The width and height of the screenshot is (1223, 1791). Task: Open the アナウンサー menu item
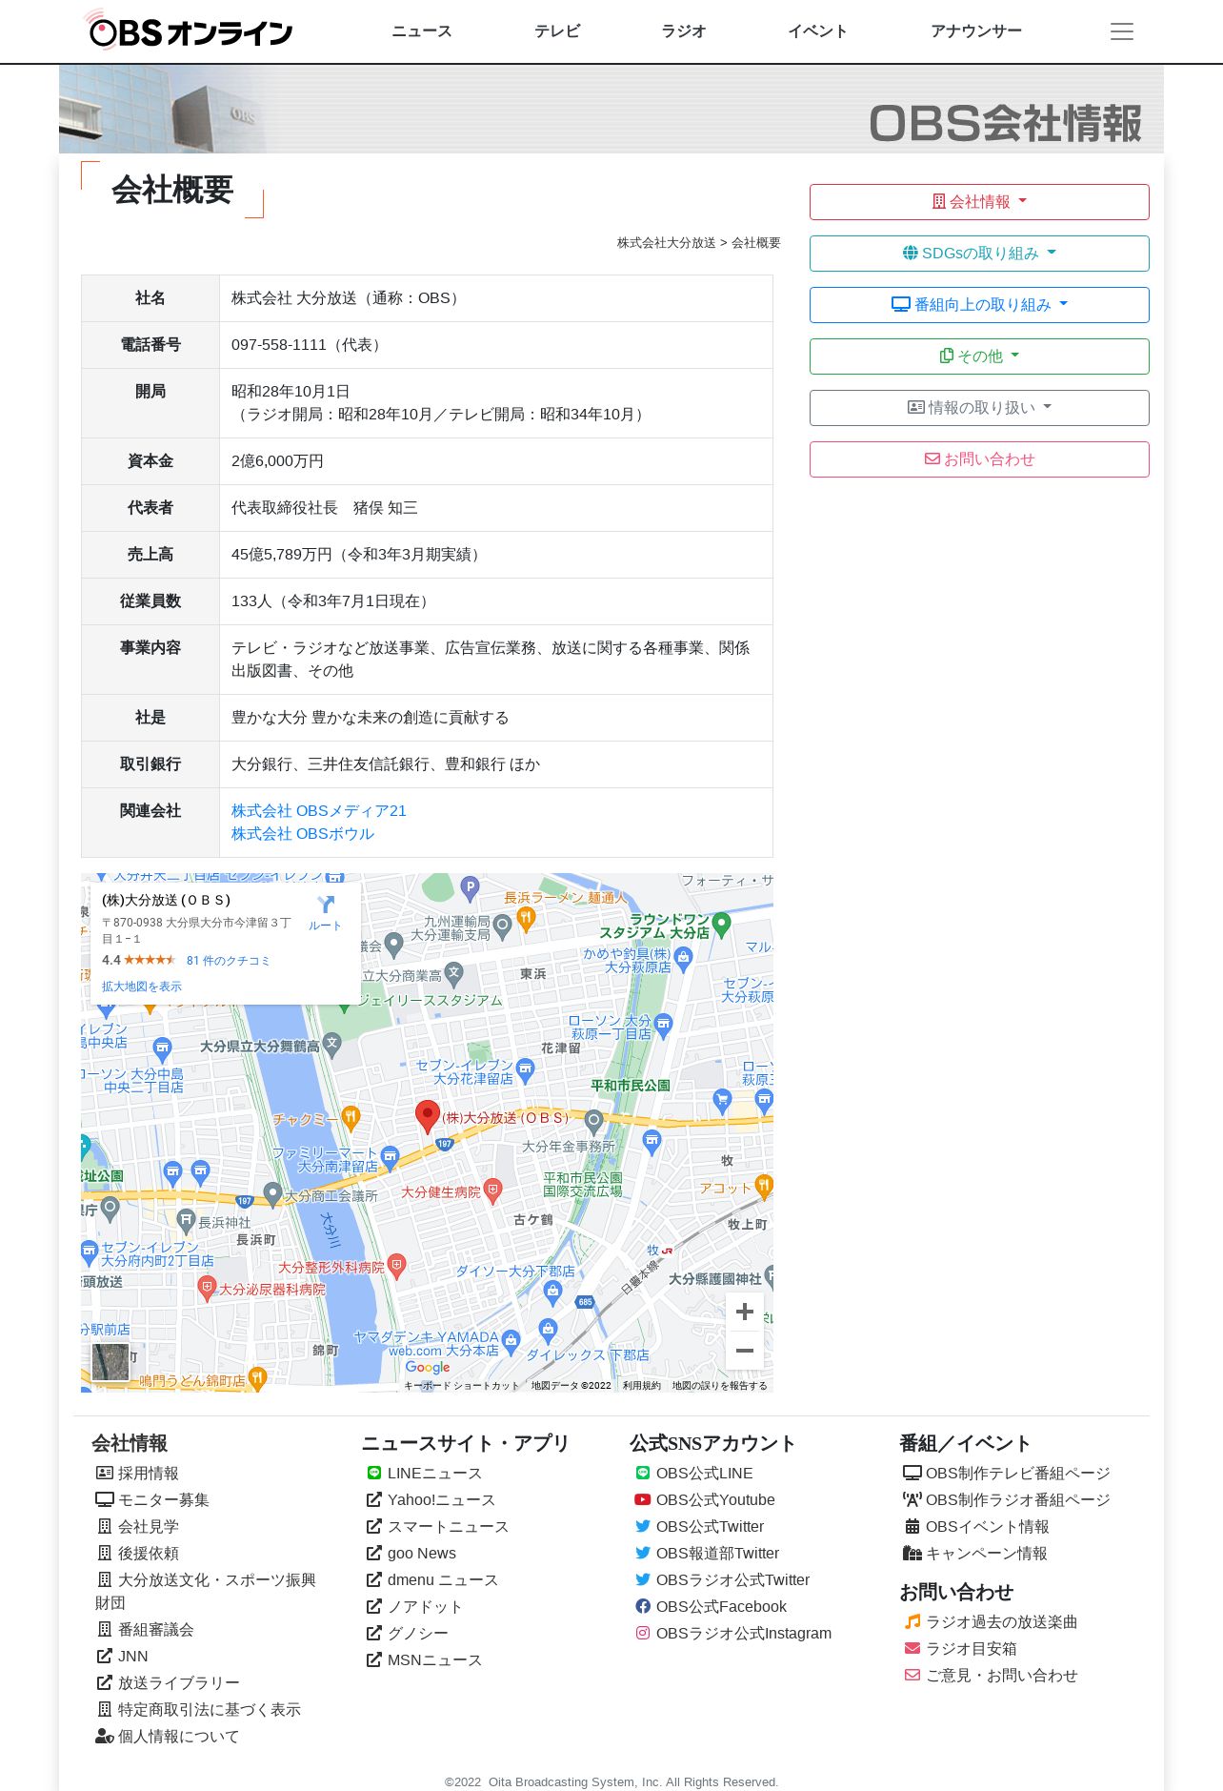[x=976, y=31]
